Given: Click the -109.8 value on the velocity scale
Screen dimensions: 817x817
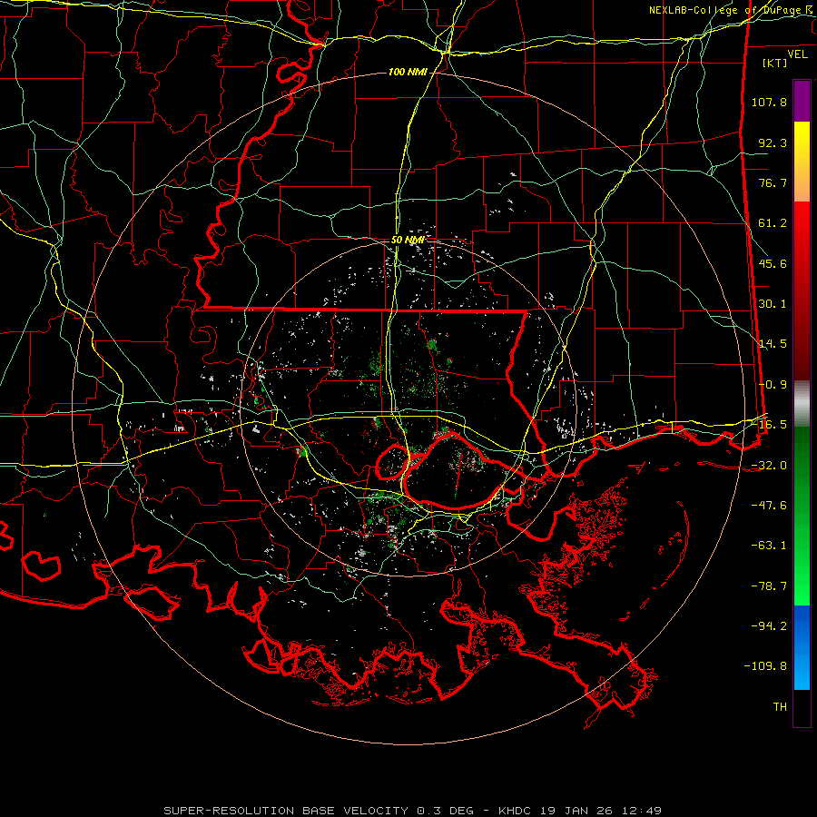Looking at the screenshot, I should 765,666.
